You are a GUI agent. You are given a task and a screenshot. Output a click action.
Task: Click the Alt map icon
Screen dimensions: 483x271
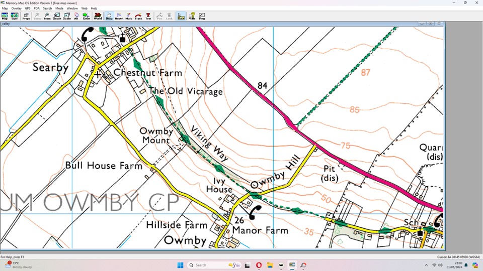tap(76, 16)
